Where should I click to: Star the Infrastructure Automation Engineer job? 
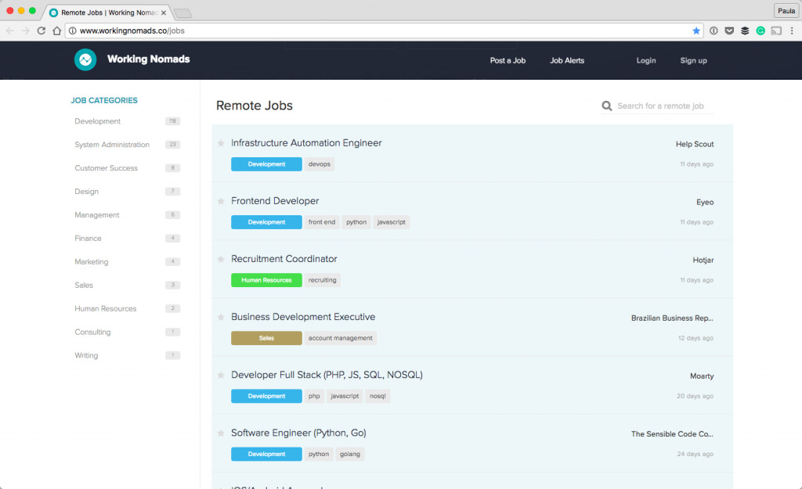tap(220, 143)
